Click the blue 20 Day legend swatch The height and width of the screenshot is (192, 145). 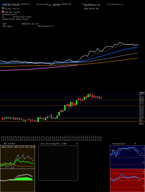(x=3, y=5)
